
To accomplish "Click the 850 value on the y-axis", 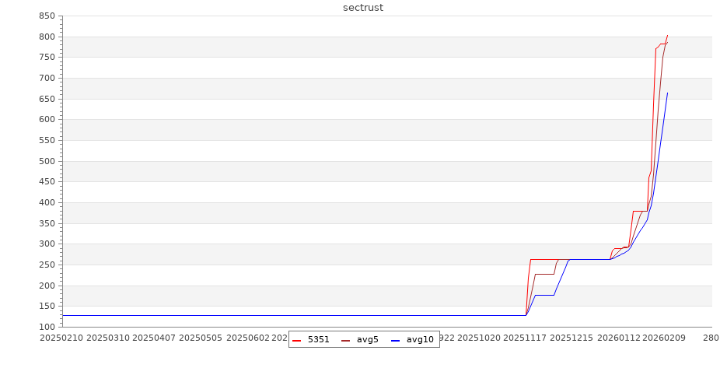I will tap(46, 16).
